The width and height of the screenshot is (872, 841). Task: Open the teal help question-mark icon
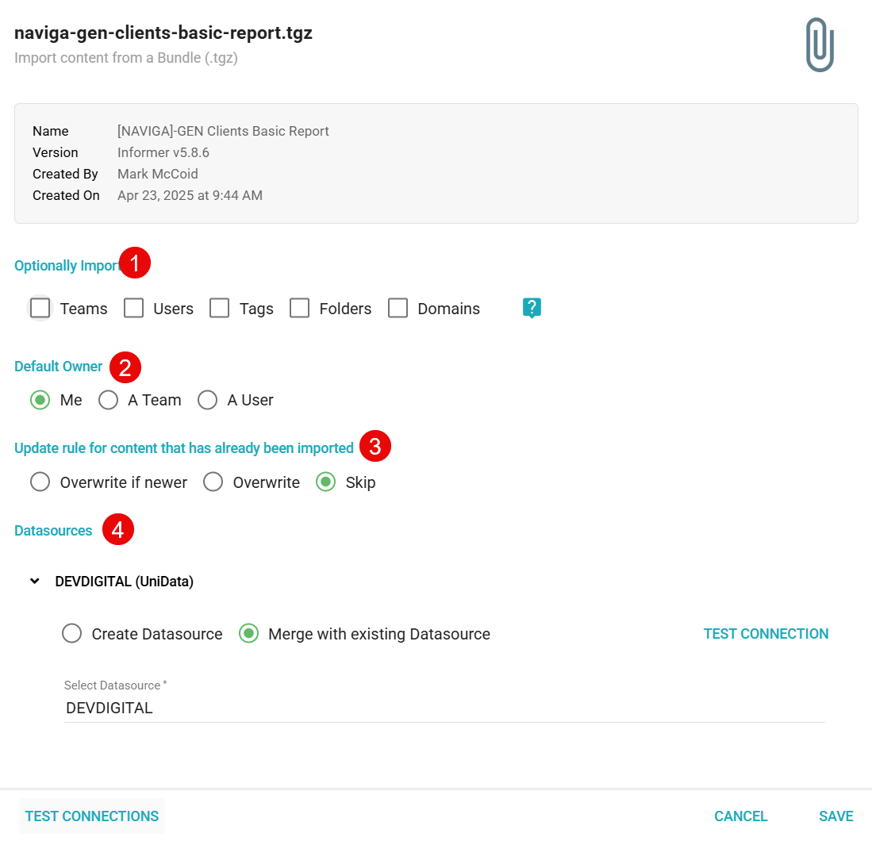[x=532, y=308]
